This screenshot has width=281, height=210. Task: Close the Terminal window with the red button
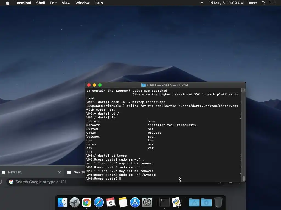pos(89,85)
